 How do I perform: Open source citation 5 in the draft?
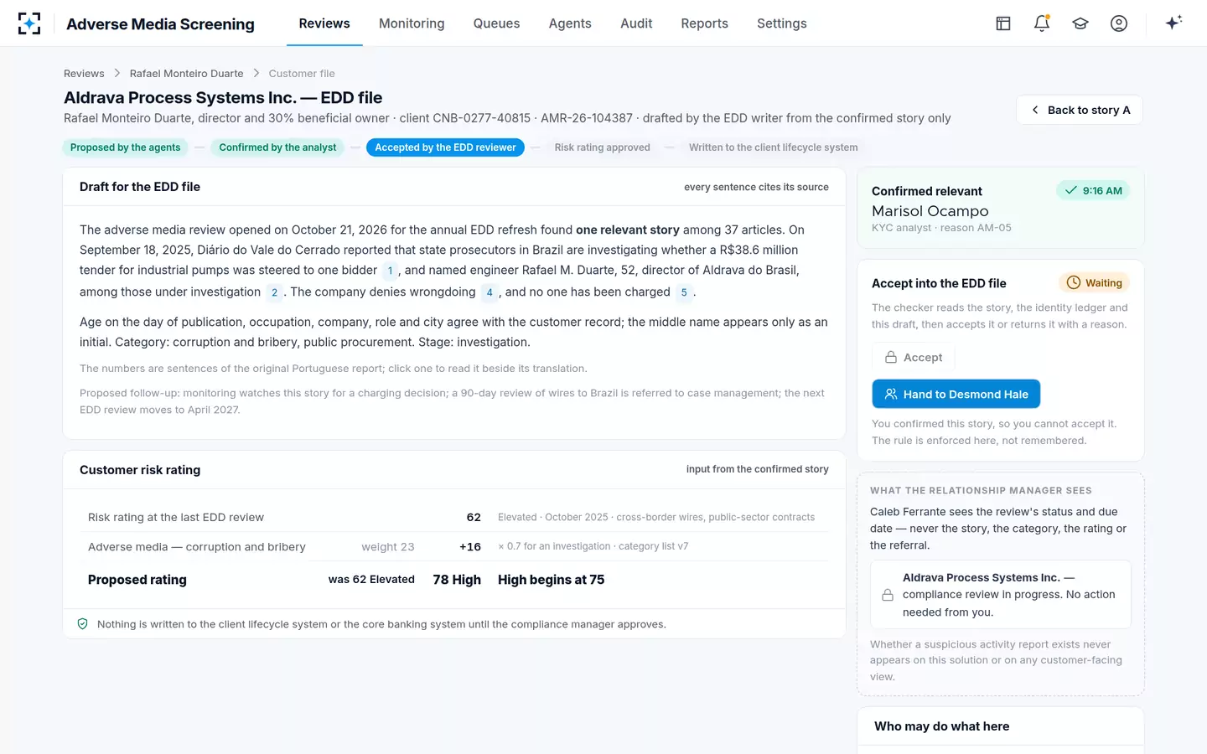pyautogui.click(x=684, y=292)
